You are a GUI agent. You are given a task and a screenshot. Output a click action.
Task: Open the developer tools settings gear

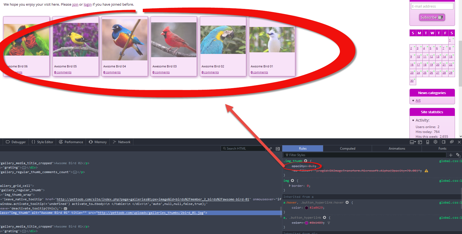(435, 142)
